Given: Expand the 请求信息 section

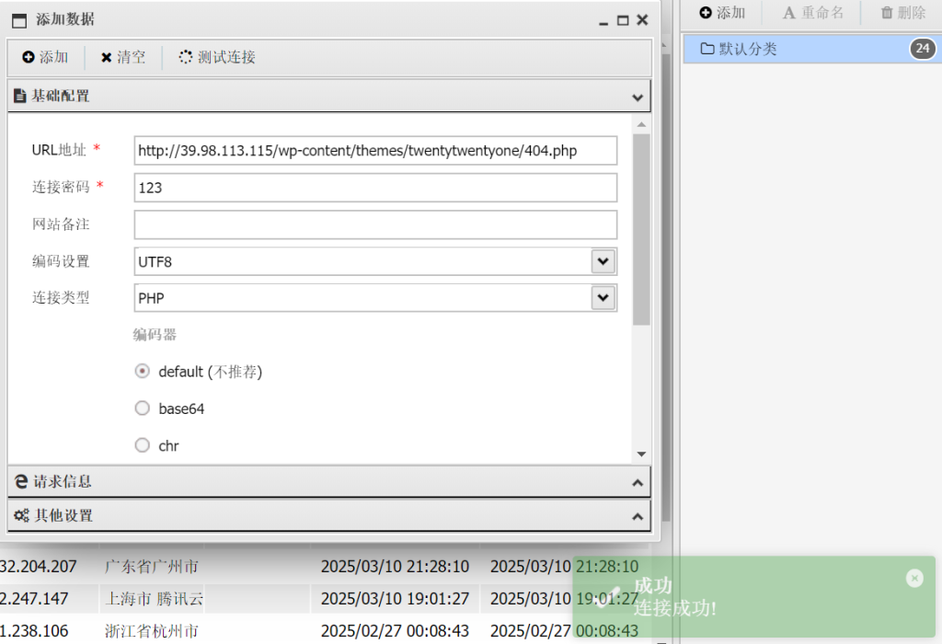Looking at the screenshot, I should (x=638, y=482).
